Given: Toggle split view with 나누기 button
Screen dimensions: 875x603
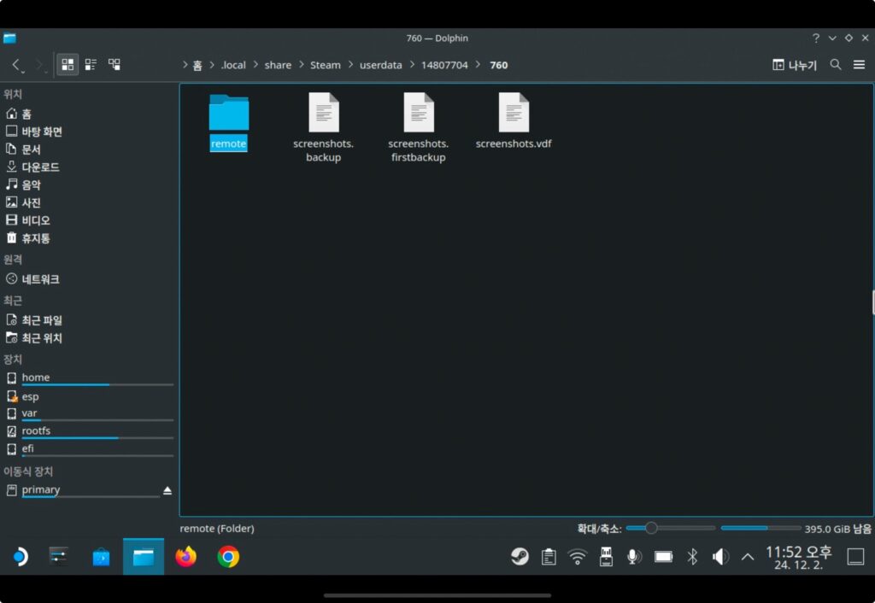Looking at the screenshot, I should [x=795, y=65].
